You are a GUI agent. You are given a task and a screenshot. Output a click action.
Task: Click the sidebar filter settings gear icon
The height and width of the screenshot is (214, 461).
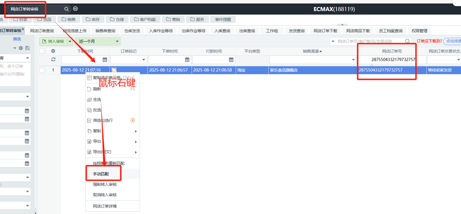21,48
